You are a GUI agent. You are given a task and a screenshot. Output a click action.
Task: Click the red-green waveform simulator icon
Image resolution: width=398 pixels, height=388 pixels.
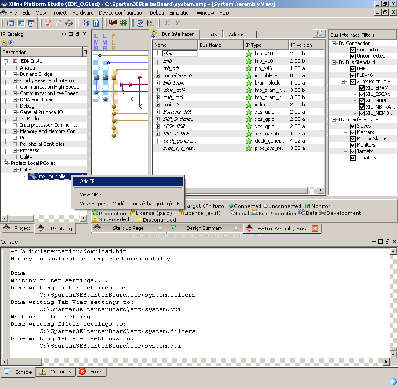[151, 23]
